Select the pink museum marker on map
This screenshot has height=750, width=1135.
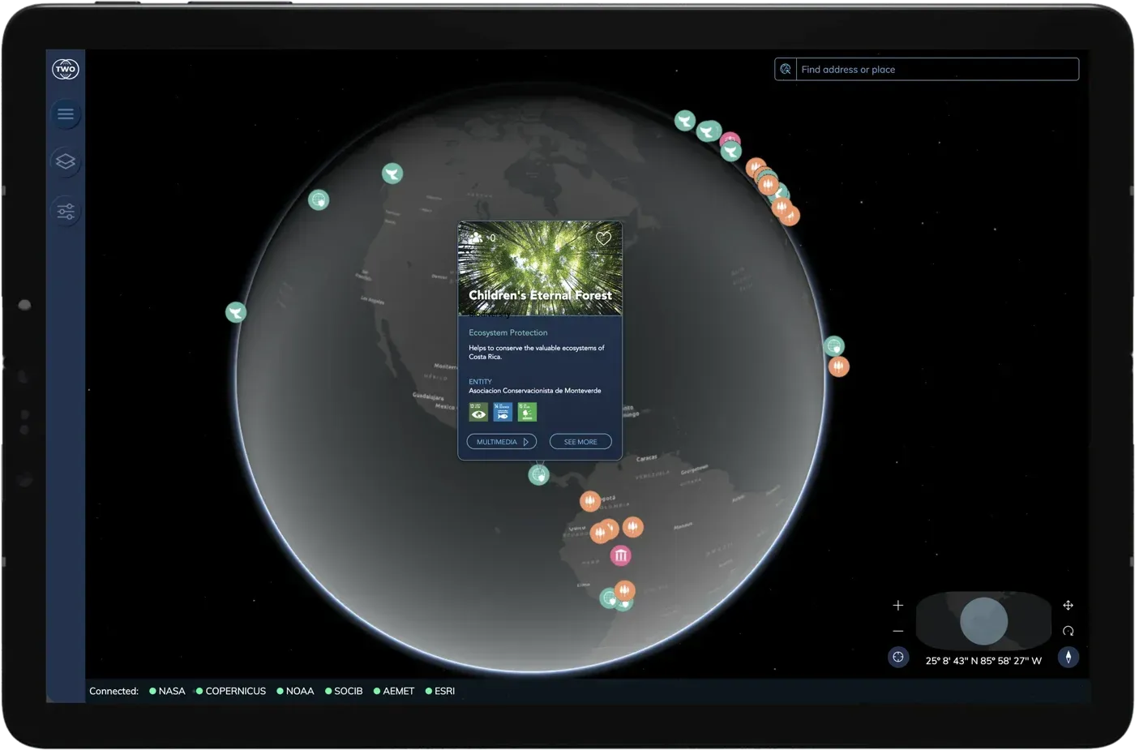coord(620,555)
